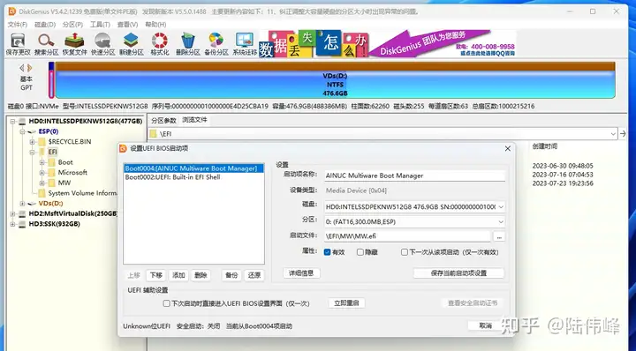
Task: Expand the Boot folder node
Action: click(x=42, y=162)
